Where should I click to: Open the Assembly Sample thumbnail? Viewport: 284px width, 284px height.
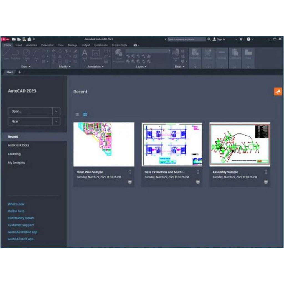click(240, 144)
